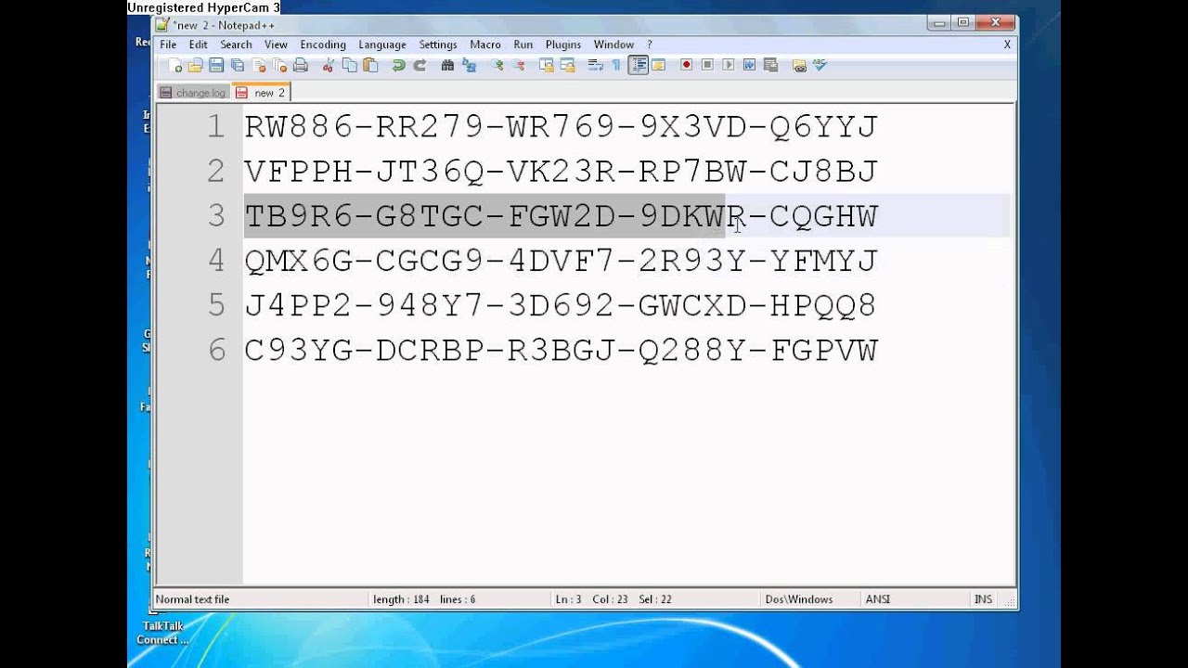
Task: Click the Save Recorded Macro icon
Action: coord(769,65)
